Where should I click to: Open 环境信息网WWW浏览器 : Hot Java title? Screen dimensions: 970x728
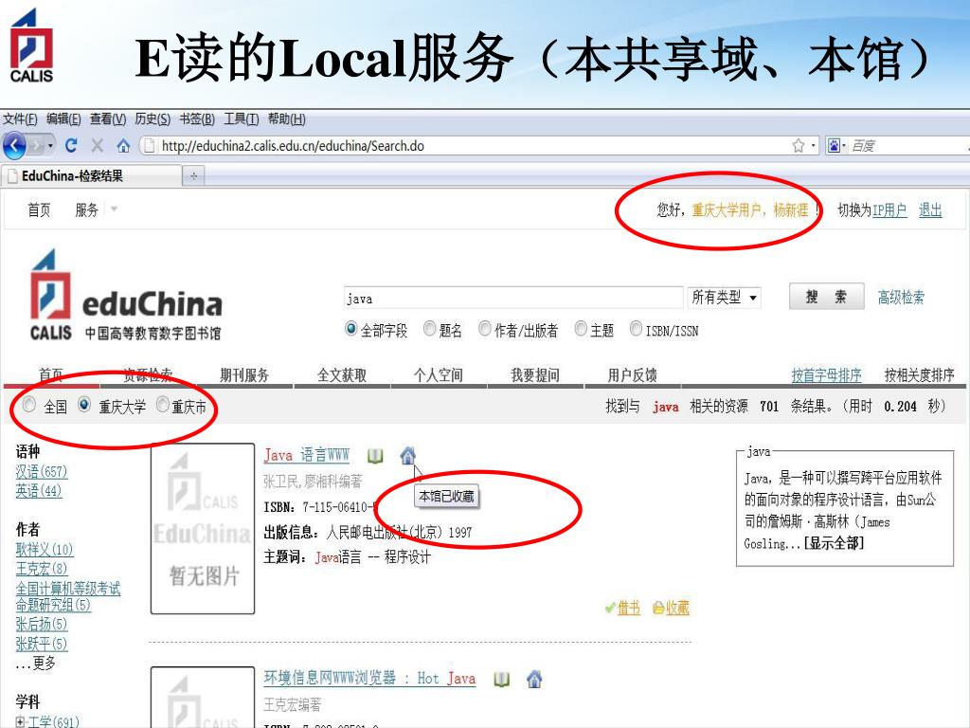369,679
